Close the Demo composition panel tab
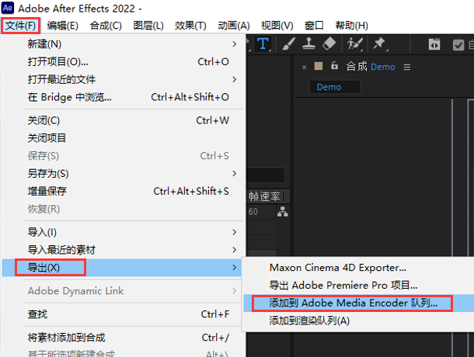 [304, 67]
